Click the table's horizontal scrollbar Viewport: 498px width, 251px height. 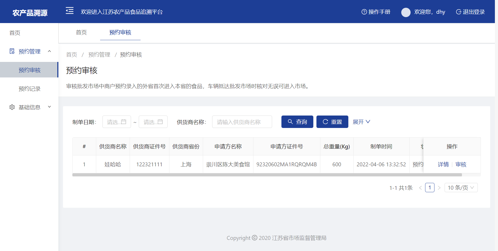tap(267, 175)
